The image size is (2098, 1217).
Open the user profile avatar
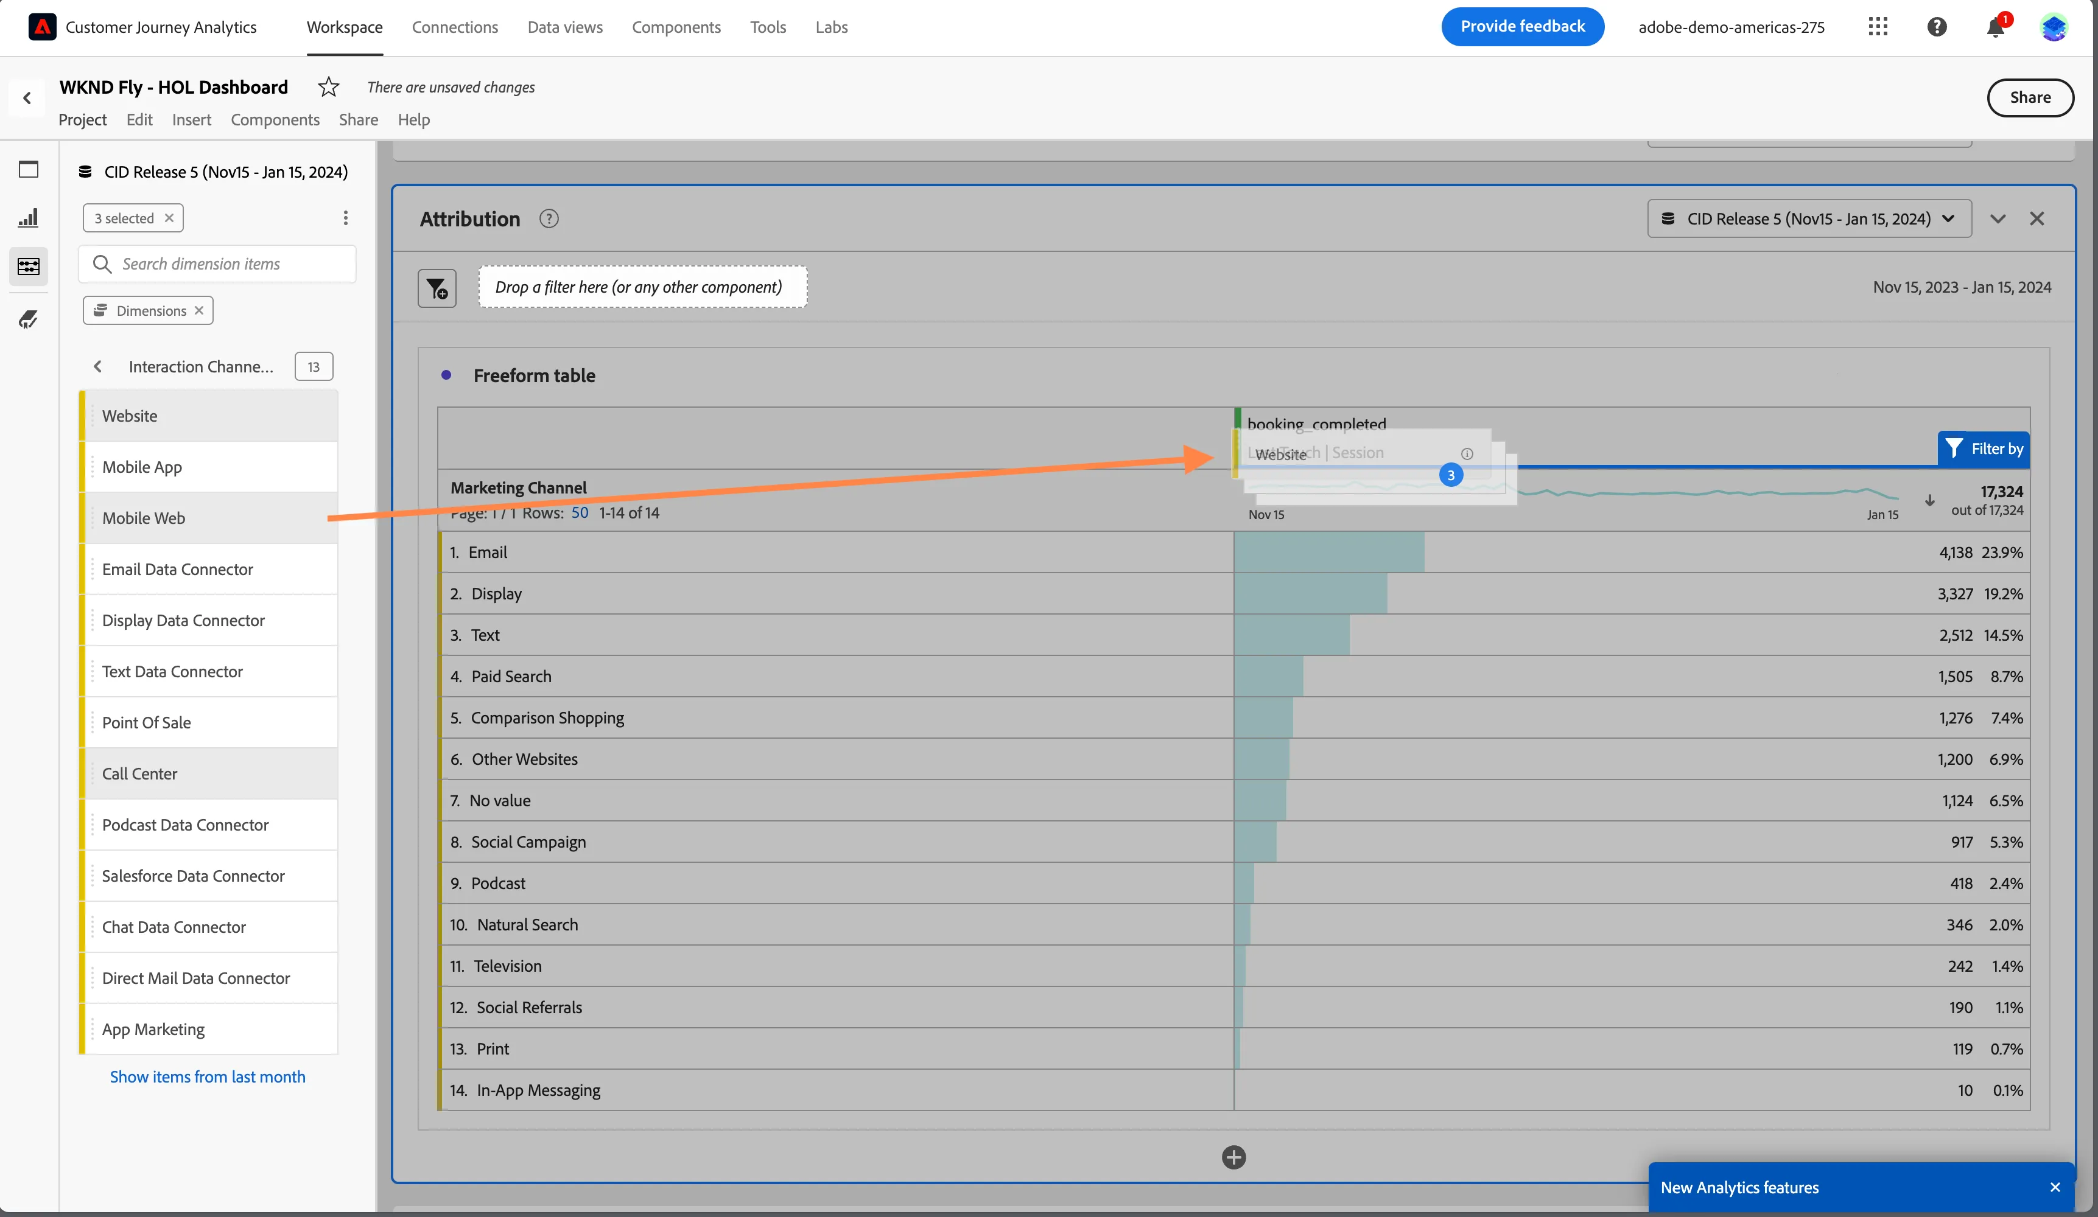click(x=2054, y=27)
